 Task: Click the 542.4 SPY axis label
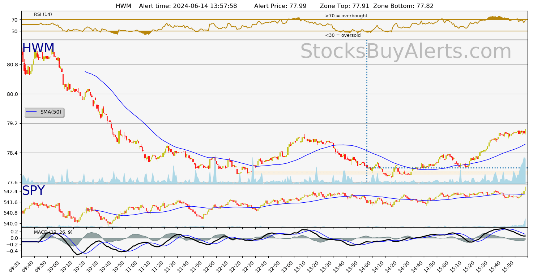pos(10,192)
